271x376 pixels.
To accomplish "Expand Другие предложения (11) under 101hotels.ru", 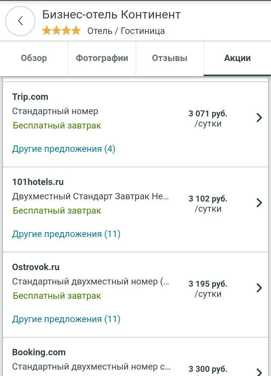I will (x=66, y=234).
